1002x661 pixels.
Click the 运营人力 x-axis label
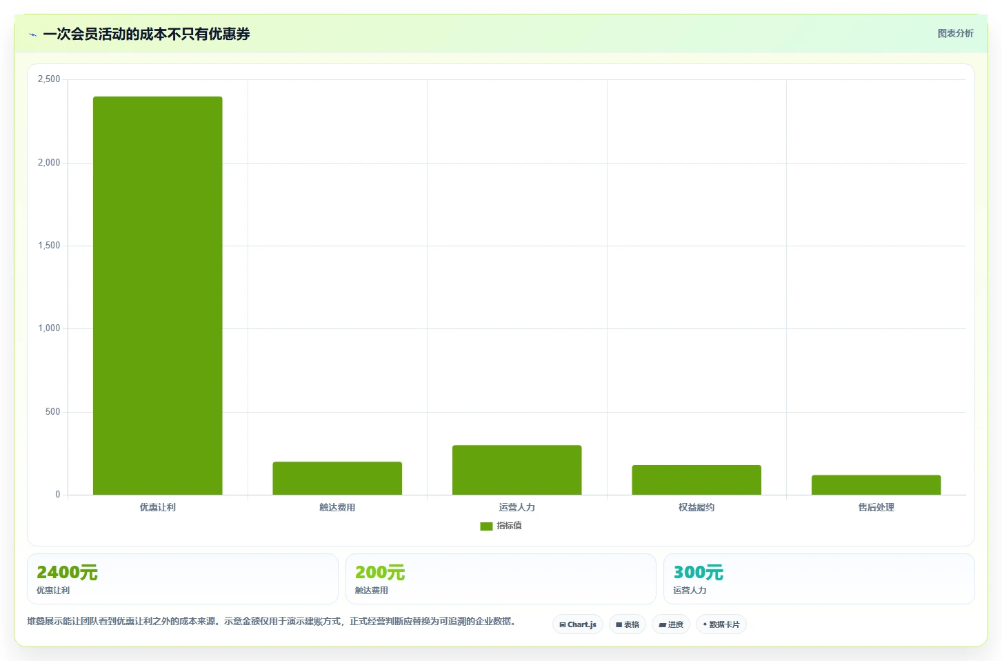tap(517, 507)
